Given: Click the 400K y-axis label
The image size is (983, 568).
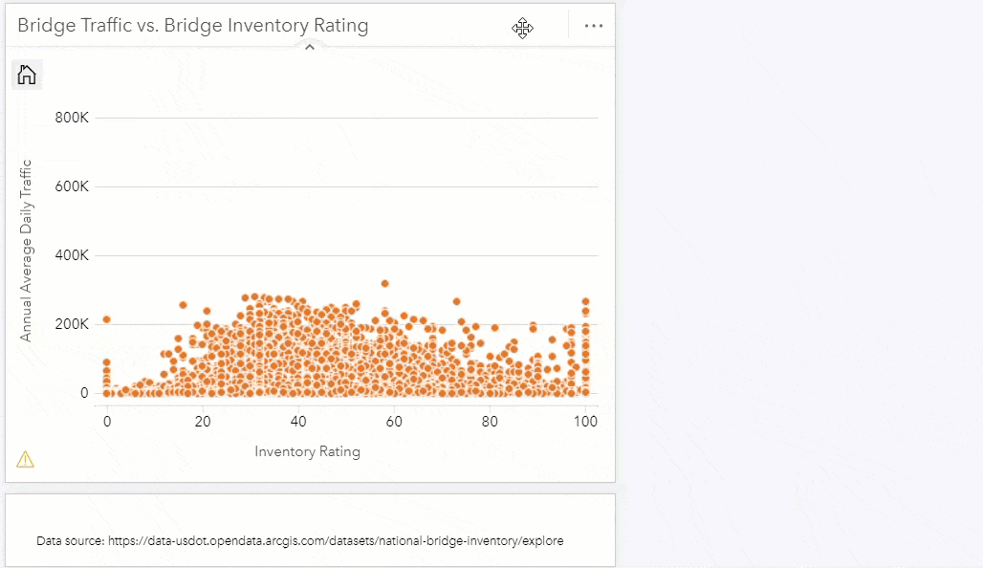Looking at the screenshot, I should click(x=72, y=256).
